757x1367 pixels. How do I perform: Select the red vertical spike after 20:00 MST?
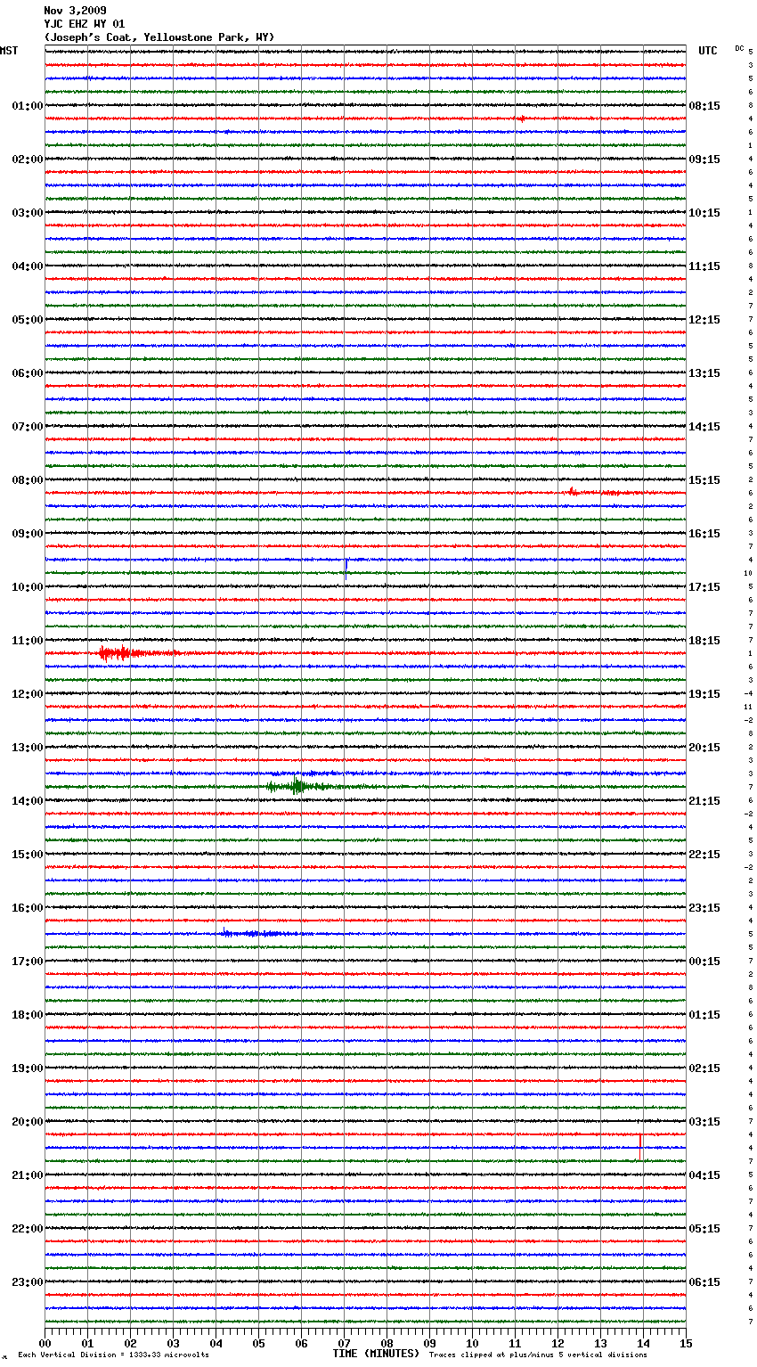click(x=639, y=1147)
